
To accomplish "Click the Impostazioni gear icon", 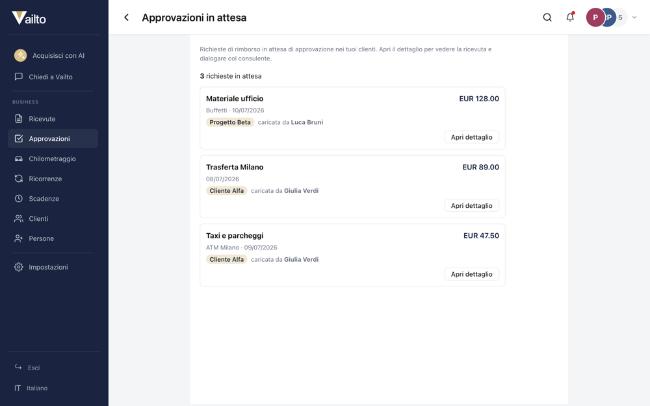I will click(x=19, y=267).
